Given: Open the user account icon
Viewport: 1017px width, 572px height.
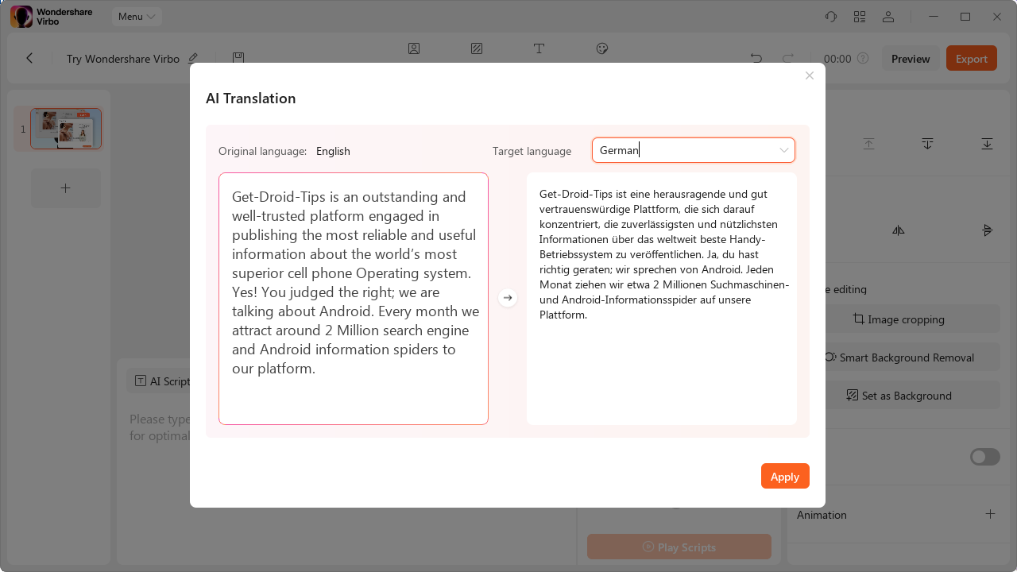Looking at the screenshot, I should 888,17.
